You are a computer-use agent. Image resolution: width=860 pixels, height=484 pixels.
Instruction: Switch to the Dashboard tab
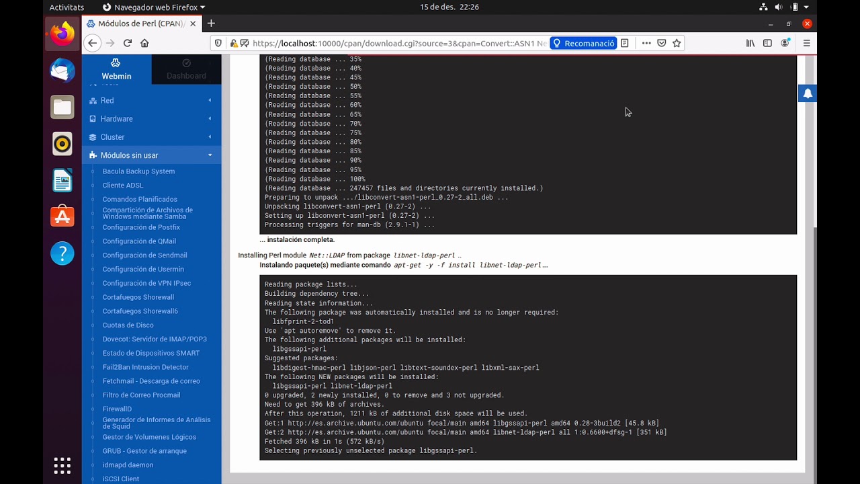[186, 69]
